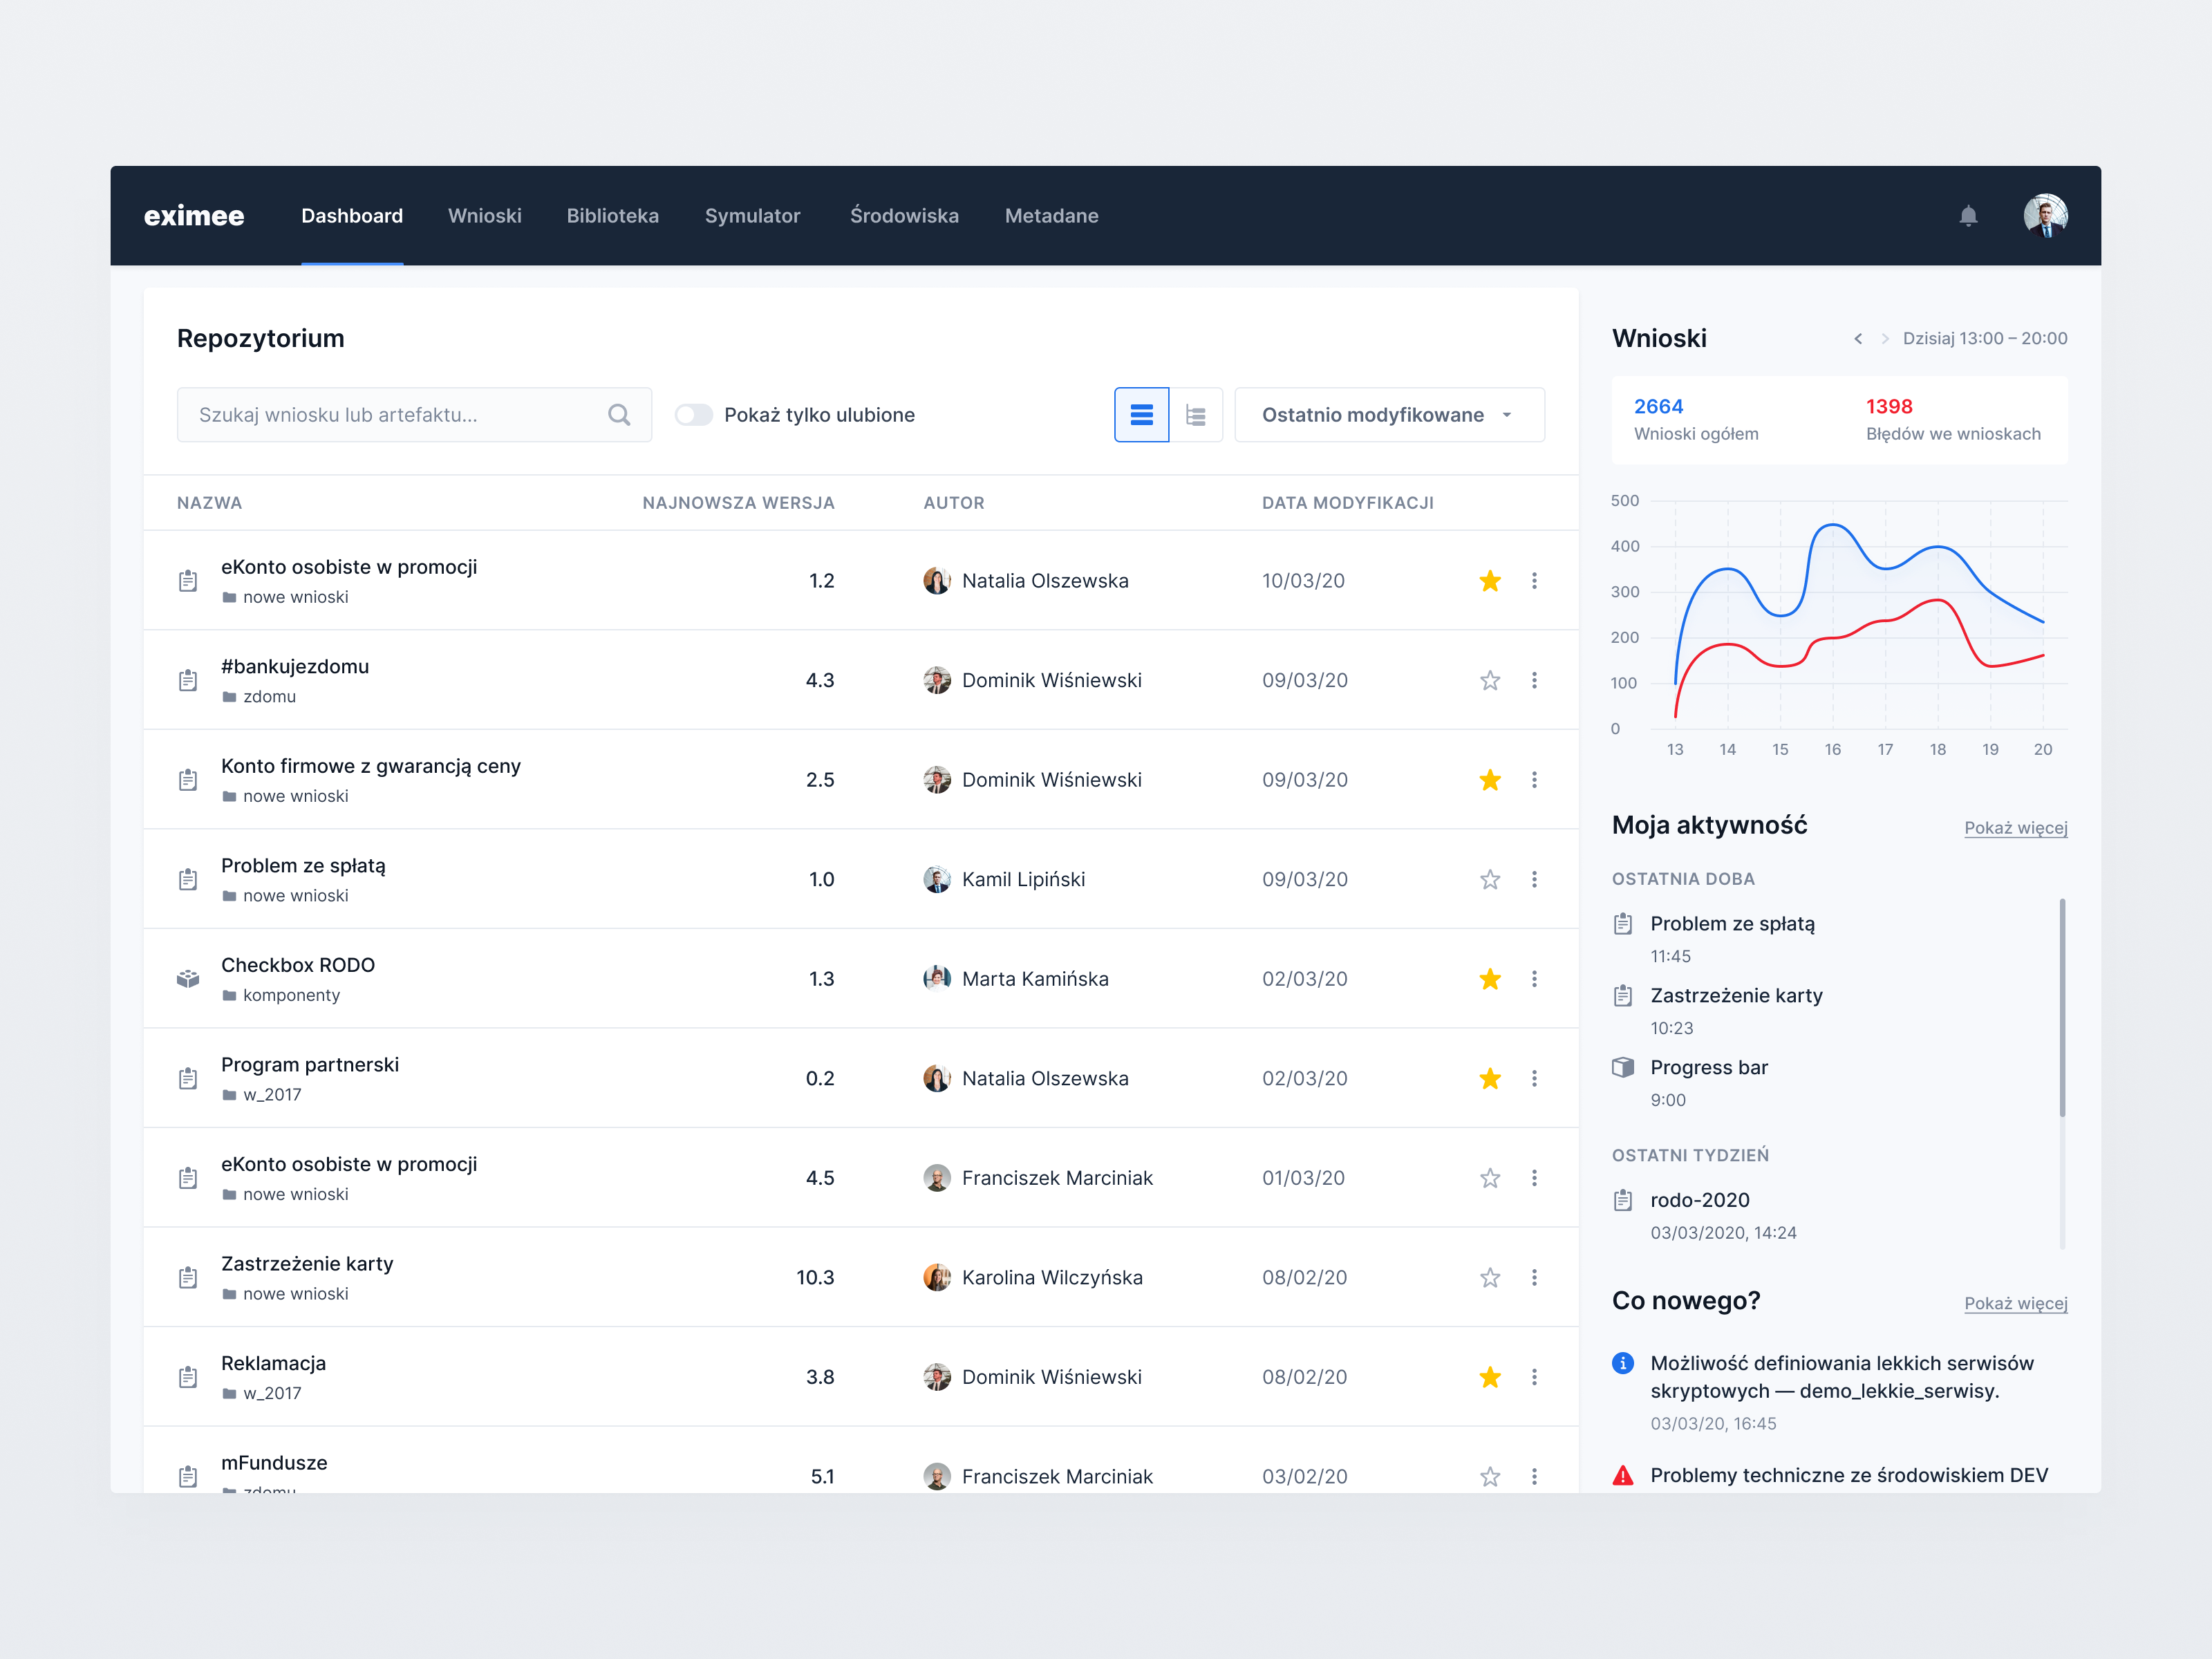Click Pokaż więcej under Moja aktywność
Screen dimensions: 2212x1659
[2015, 828]
